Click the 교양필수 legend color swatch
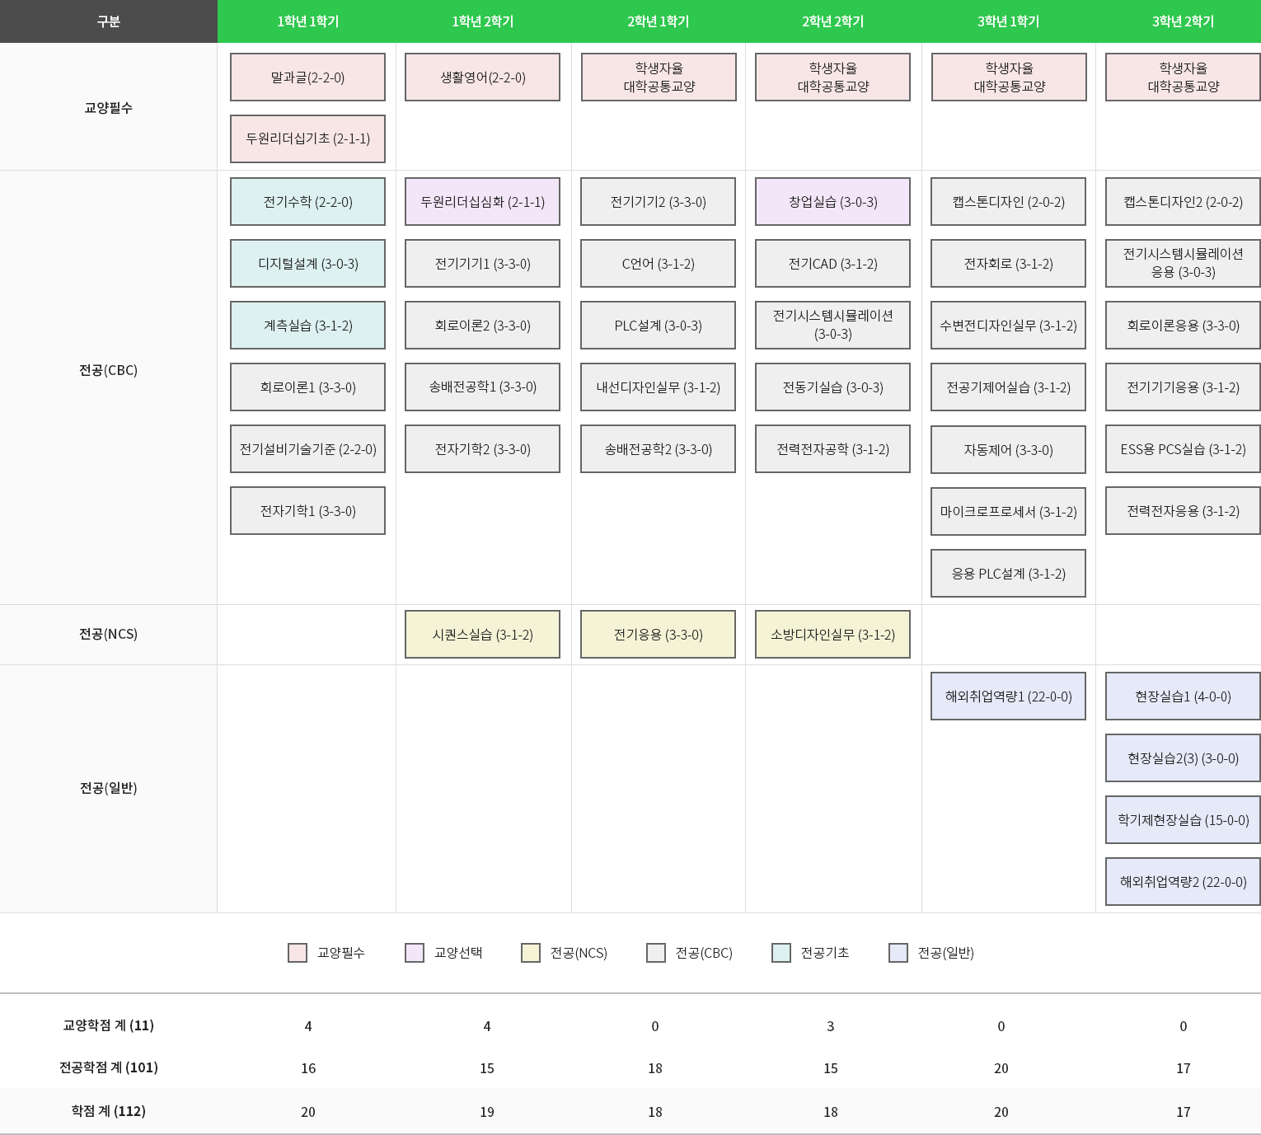This screenshot has width=1261, height=1135. click(x=298, y=953)
